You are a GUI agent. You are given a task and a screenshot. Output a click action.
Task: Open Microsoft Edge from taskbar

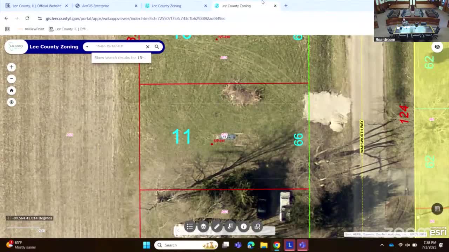(x=251, y=245)
